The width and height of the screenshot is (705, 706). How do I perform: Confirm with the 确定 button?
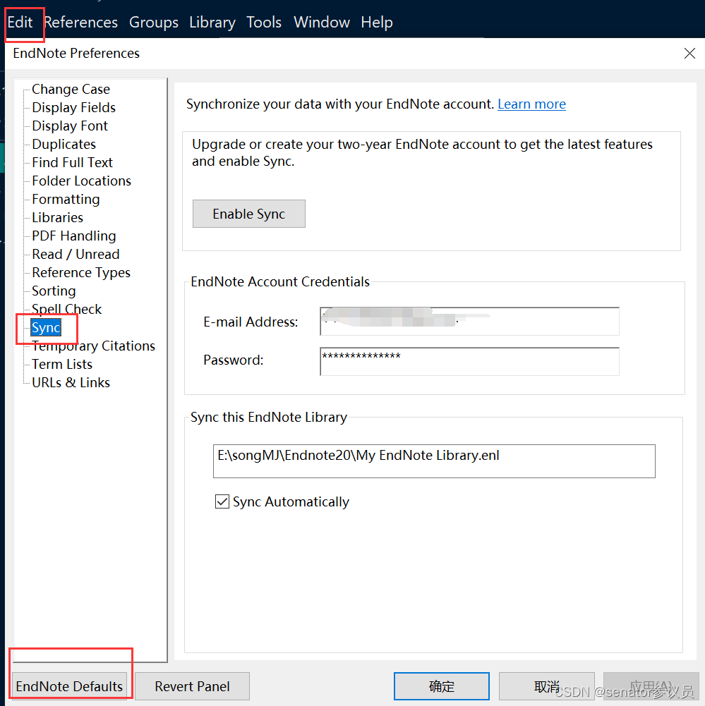[442, 686]
